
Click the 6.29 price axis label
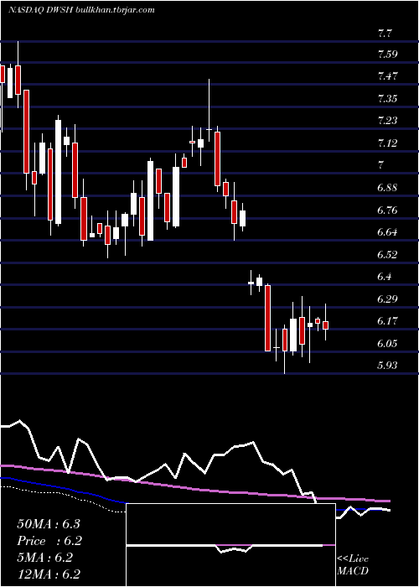click(387, 299)
